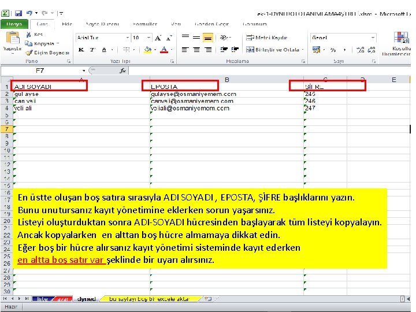Select the dyned sheet tab
416x312 pixels.
point(86,299)
